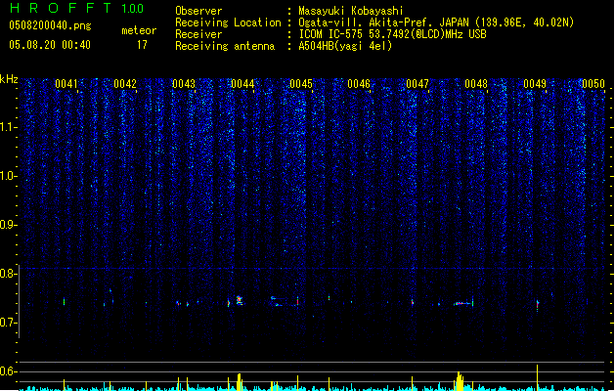Screen dimensions: 615x391
Task: Click the bright echo cluster near 0044
Action: (240, 300)
